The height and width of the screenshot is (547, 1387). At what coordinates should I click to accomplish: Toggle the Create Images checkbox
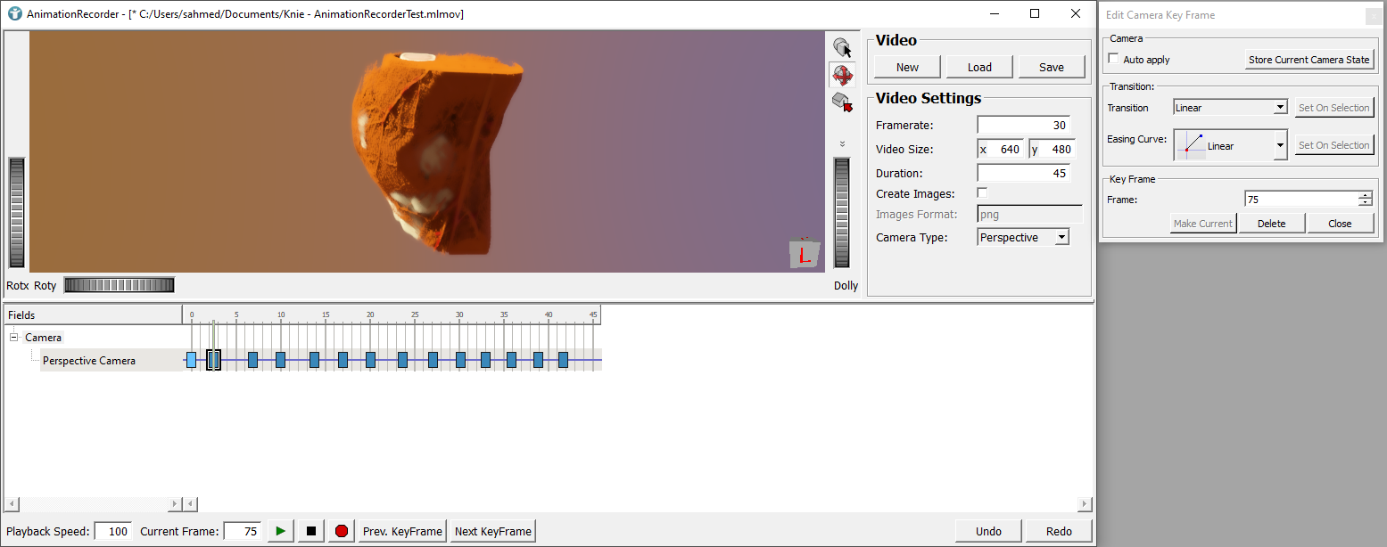(982, 193)
